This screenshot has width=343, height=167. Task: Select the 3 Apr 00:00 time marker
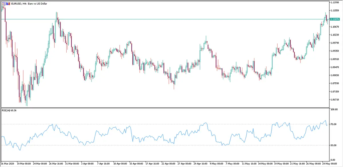87,164
